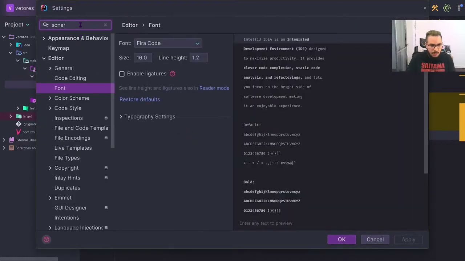Clear the settings search with the X icon

pos(105,25)
